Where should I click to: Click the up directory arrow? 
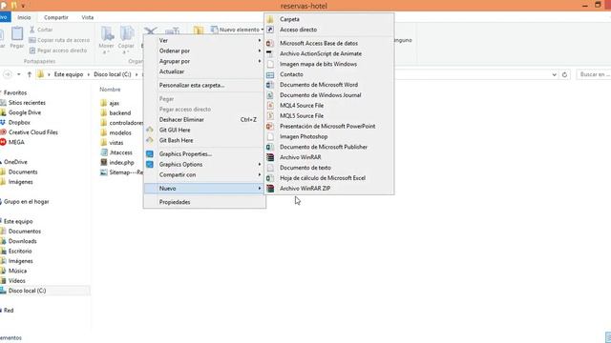pos(30,74)
